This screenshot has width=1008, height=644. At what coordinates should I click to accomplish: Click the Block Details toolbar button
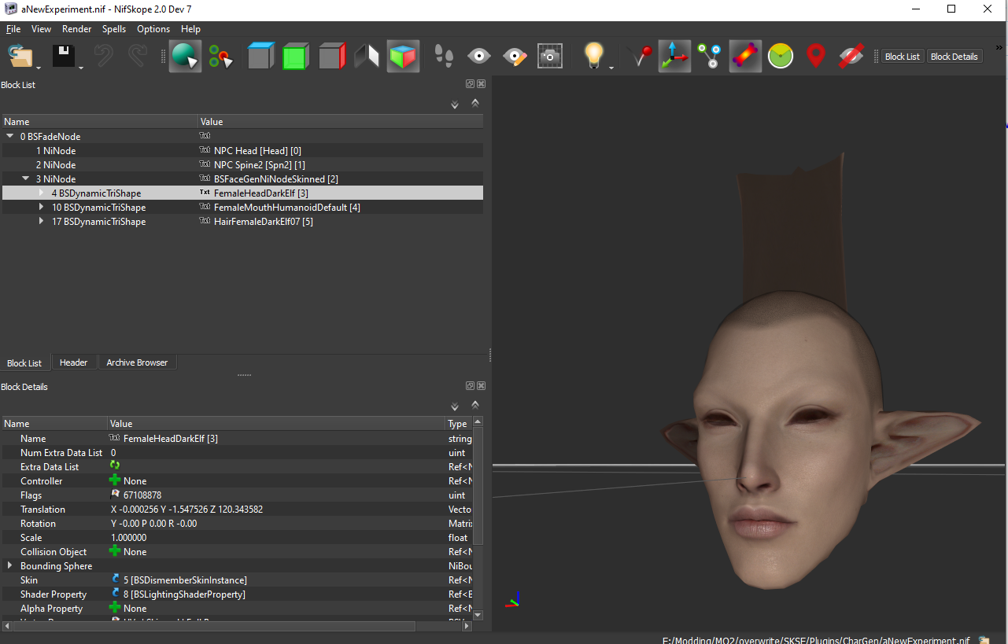(954, 57)
